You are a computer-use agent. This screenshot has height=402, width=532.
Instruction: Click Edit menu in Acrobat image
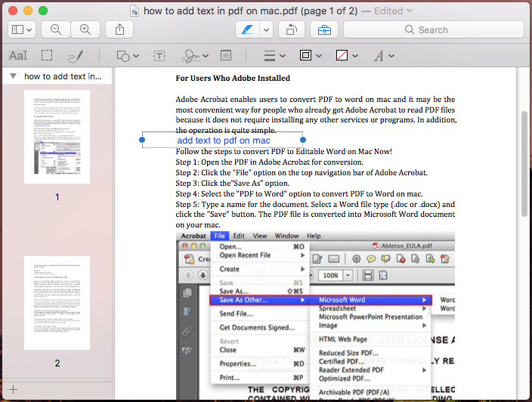239,236
